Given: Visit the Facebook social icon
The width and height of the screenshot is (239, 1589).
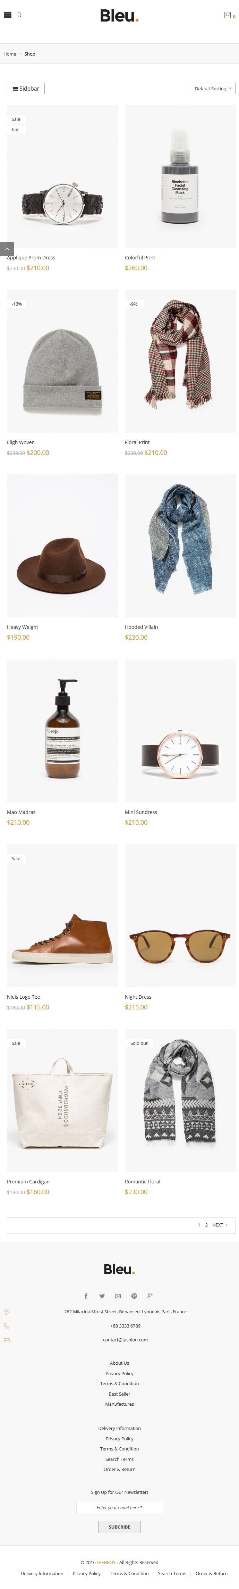Looking at the screenshot, I should (x=86, y=1295).
